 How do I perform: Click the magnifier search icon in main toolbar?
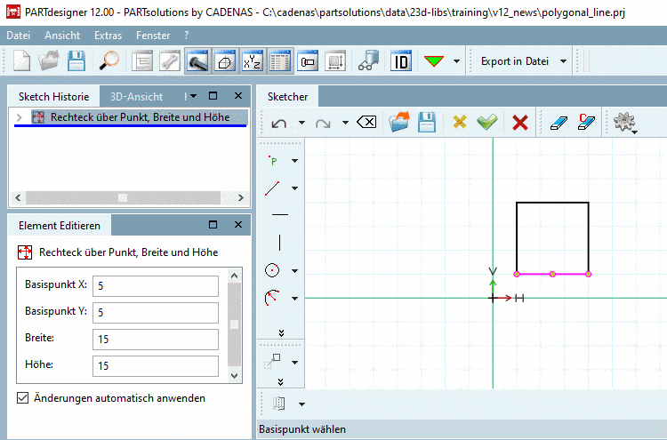pyautogui.click(x=110, y=61)
